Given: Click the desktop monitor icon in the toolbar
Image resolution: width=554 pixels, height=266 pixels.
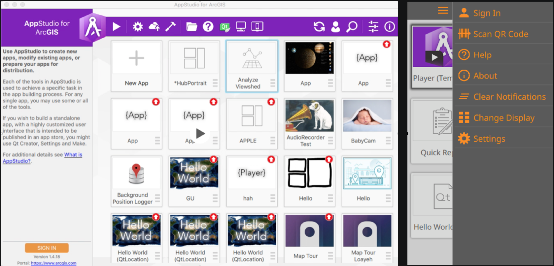Looking at the screenshot, I should click(x=241, y=26).
